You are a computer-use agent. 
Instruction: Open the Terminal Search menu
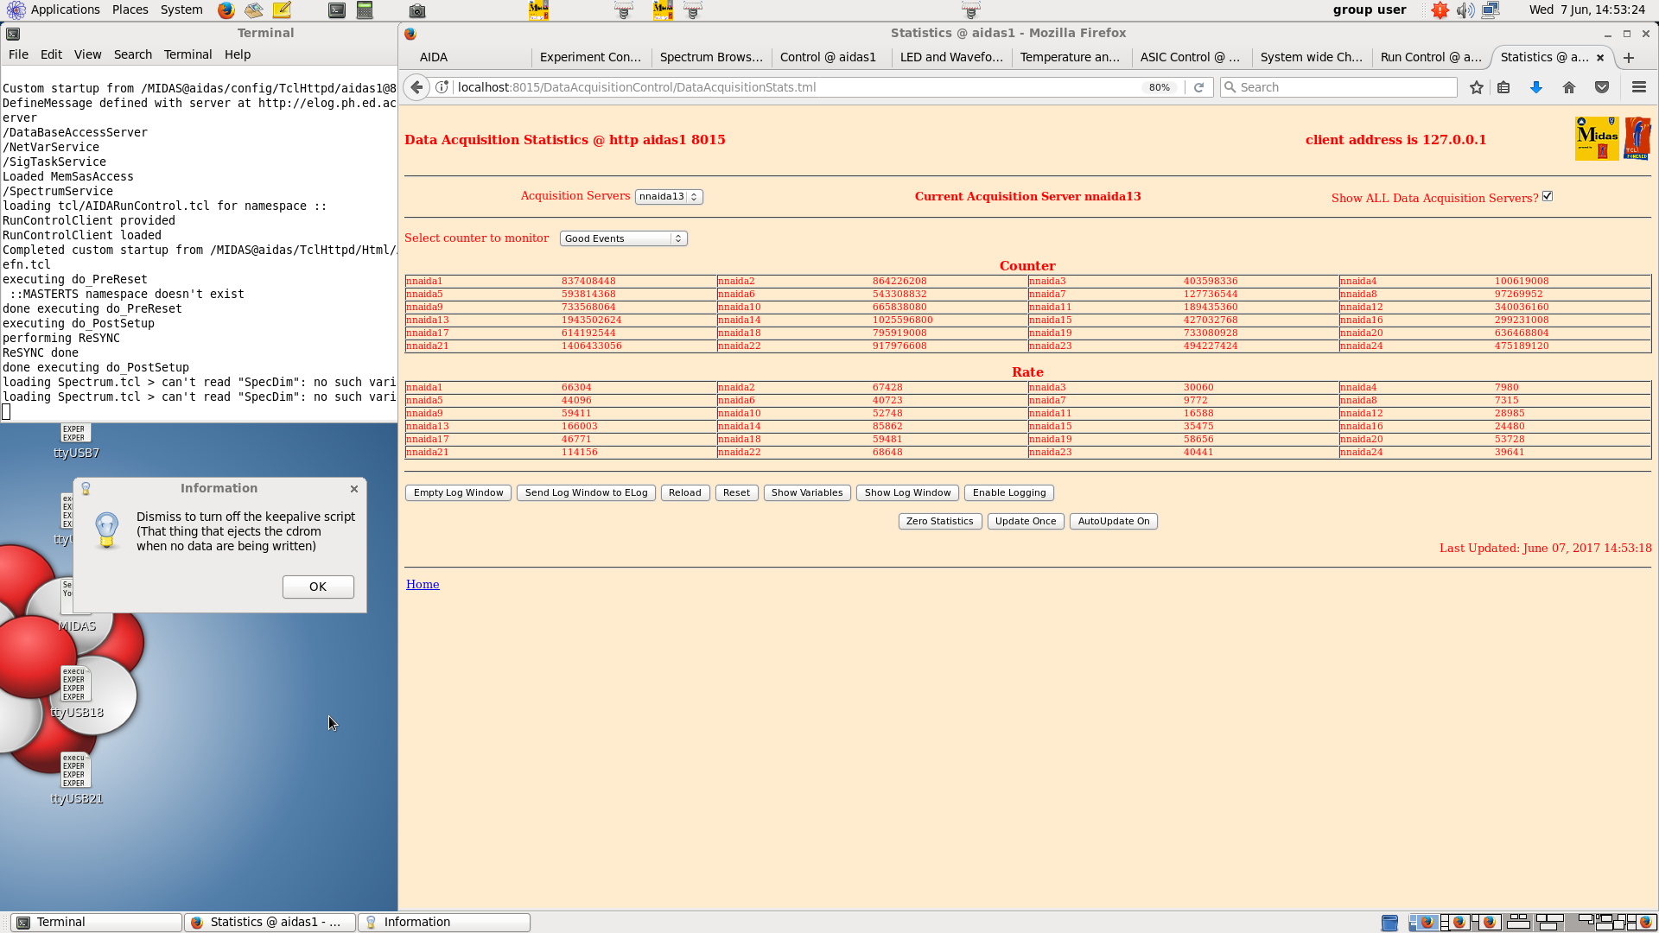click(x=132, y=54)
